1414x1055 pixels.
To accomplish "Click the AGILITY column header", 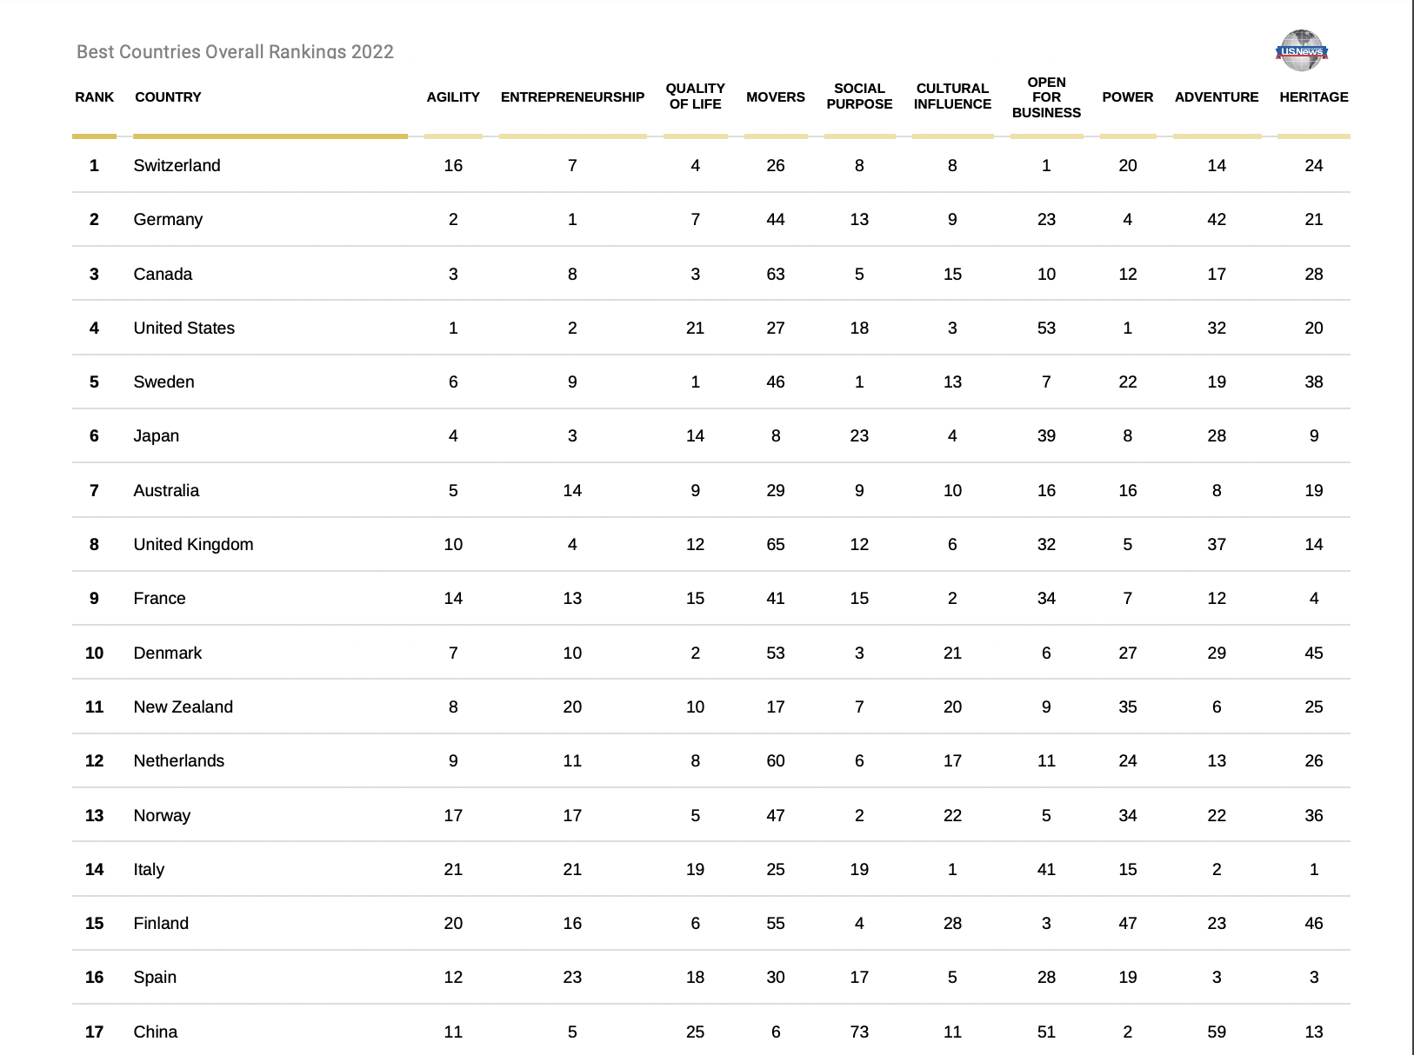I will tap(453, 97).
